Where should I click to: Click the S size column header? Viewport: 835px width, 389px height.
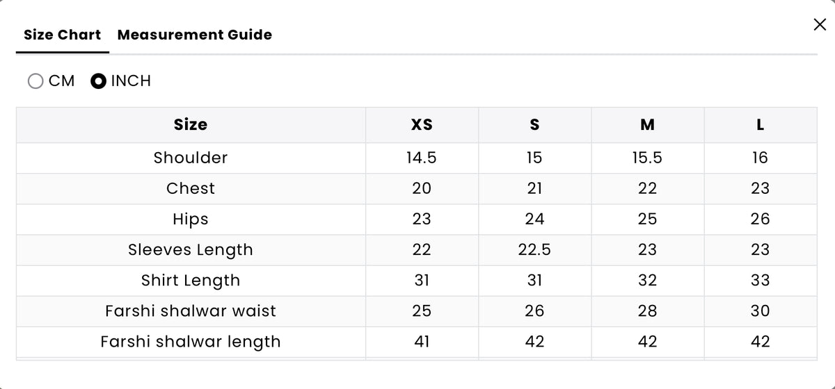tap(534, 125)
